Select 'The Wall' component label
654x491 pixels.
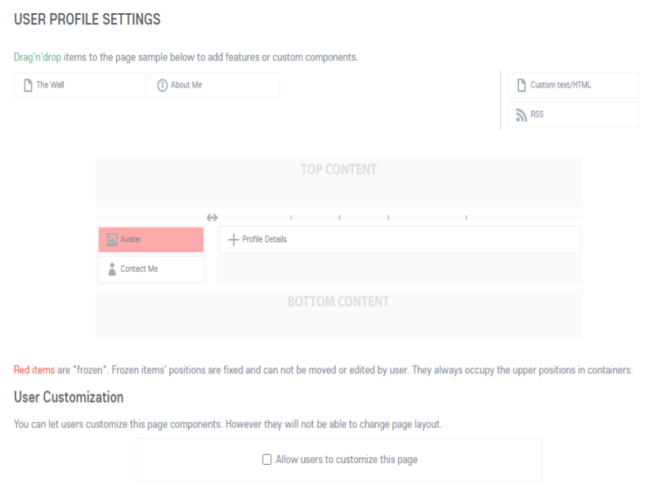tap(50, 85)
